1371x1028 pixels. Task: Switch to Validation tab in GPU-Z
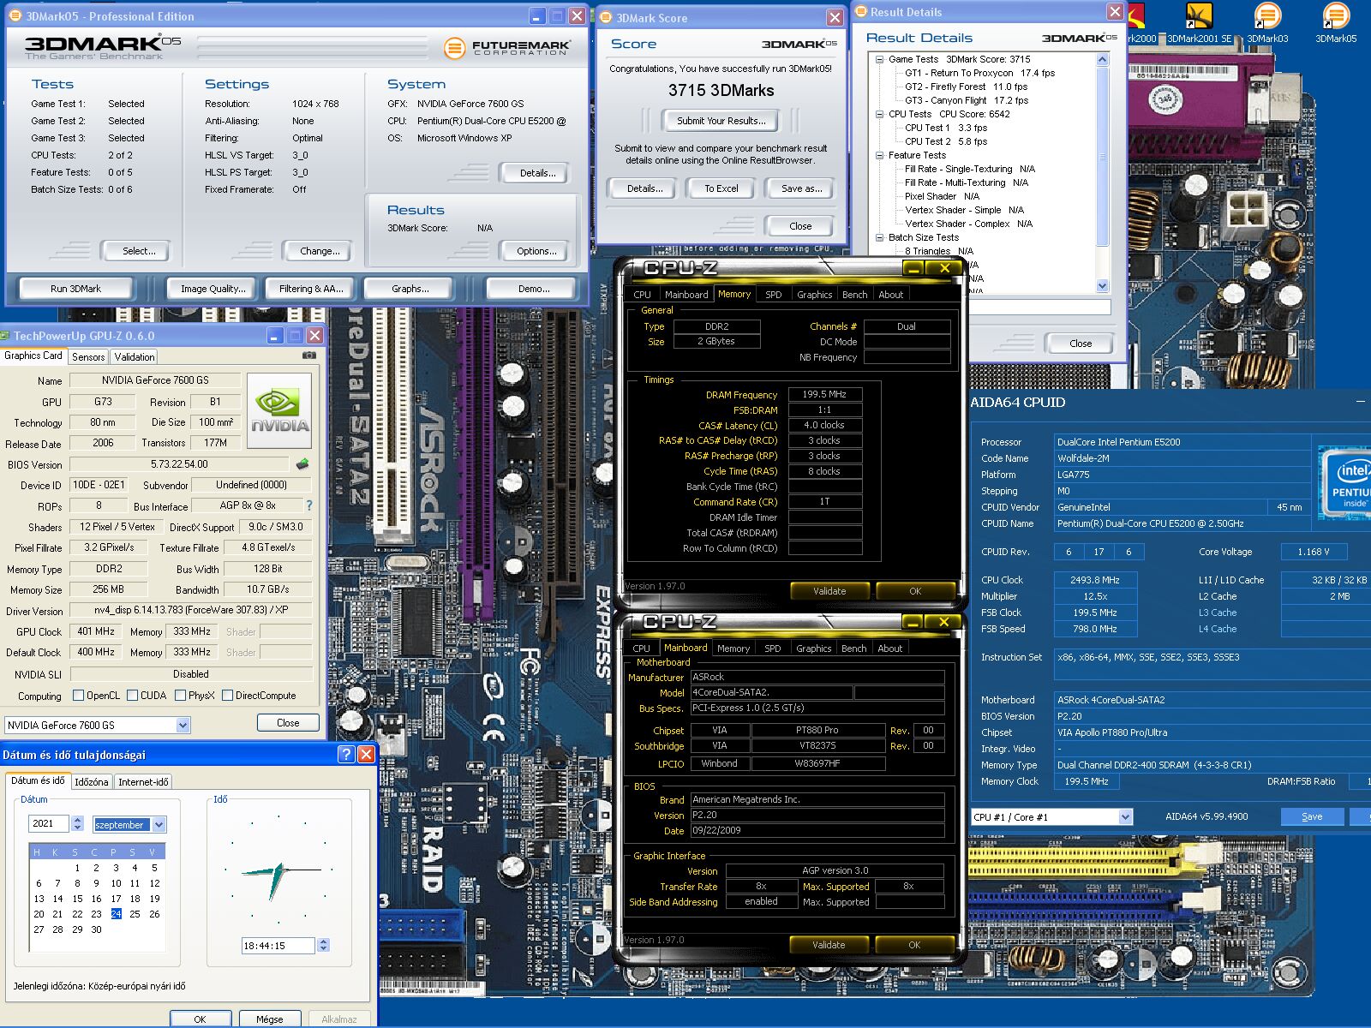coord(135,357)
